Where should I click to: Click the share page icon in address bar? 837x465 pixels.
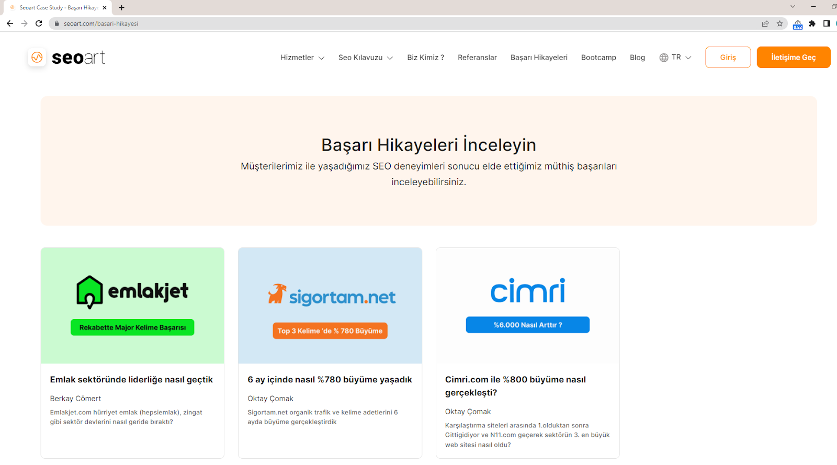pos(765,24)
